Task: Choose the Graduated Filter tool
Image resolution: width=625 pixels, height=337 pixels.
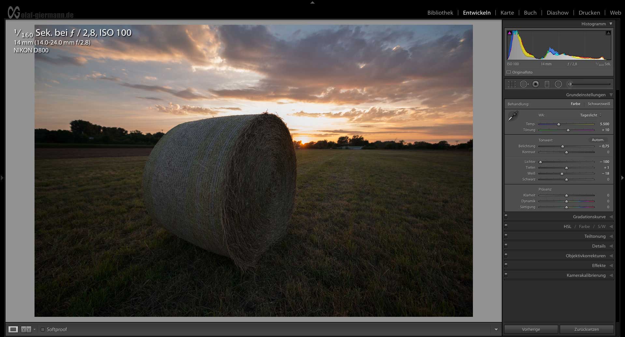Action: point(547,84)
